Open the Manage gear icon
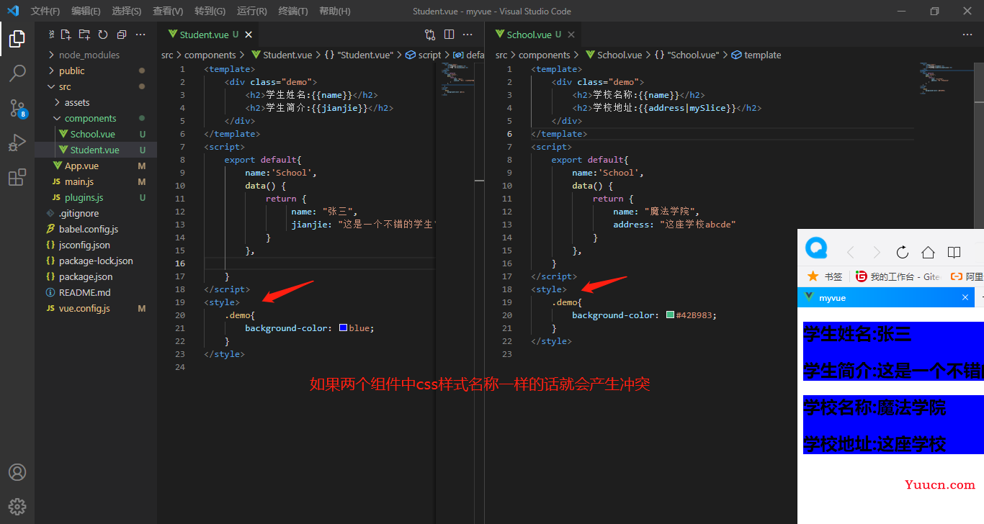984x524 pixels. point(17,506)
